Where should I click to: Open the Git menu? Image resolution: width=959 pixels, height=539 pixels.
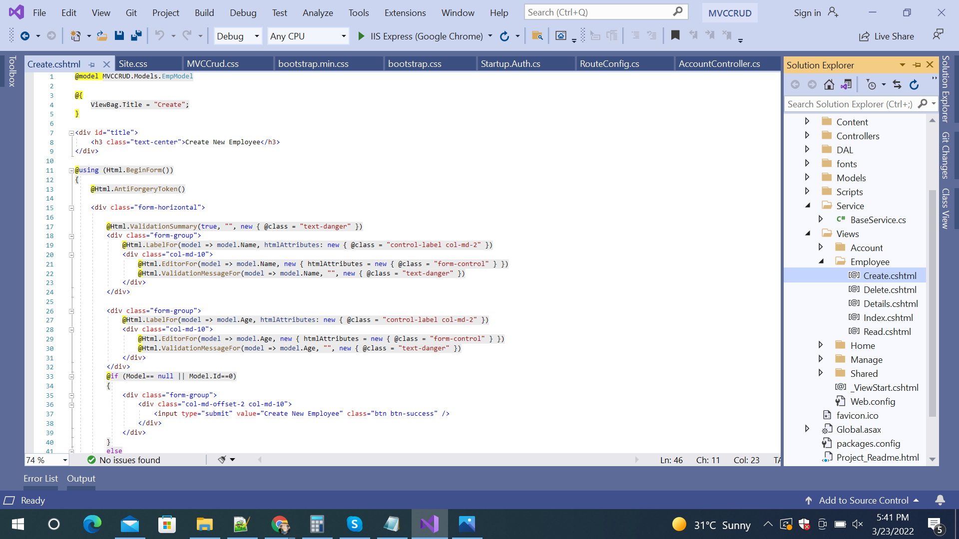point(131,12)
